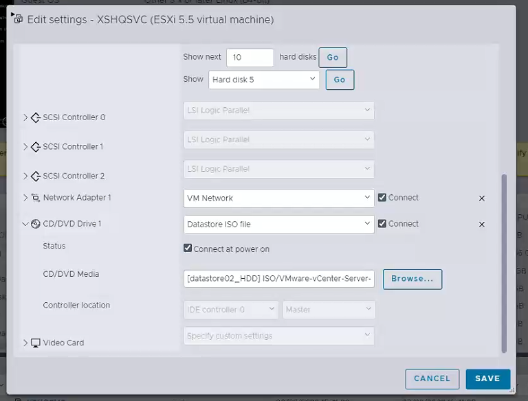Click the SCSI Controller 1 icon
Viewport: 528px width, 401px height.
[x=36, y=147]
